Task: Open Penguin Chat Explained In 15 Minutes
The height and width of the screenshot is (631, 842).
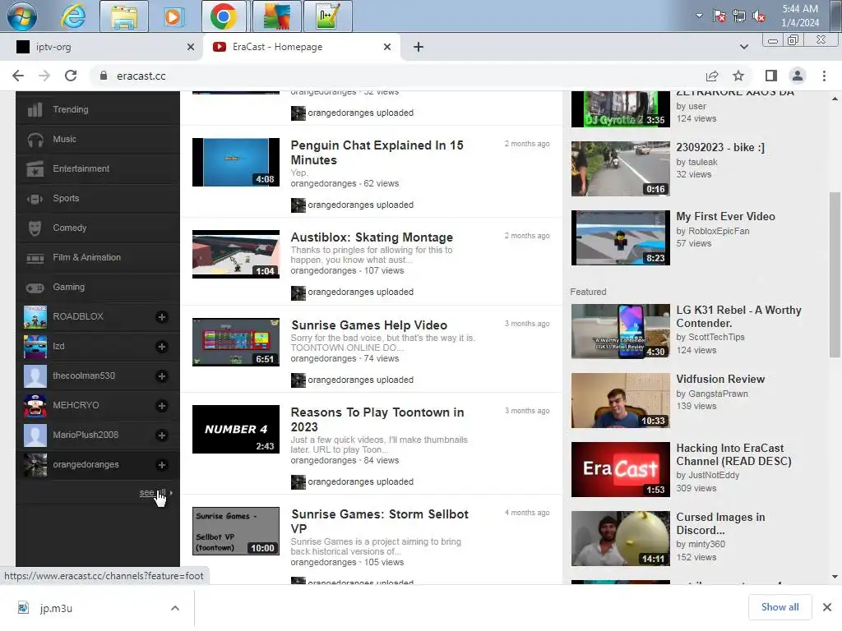Action: (x=377, y=153)
